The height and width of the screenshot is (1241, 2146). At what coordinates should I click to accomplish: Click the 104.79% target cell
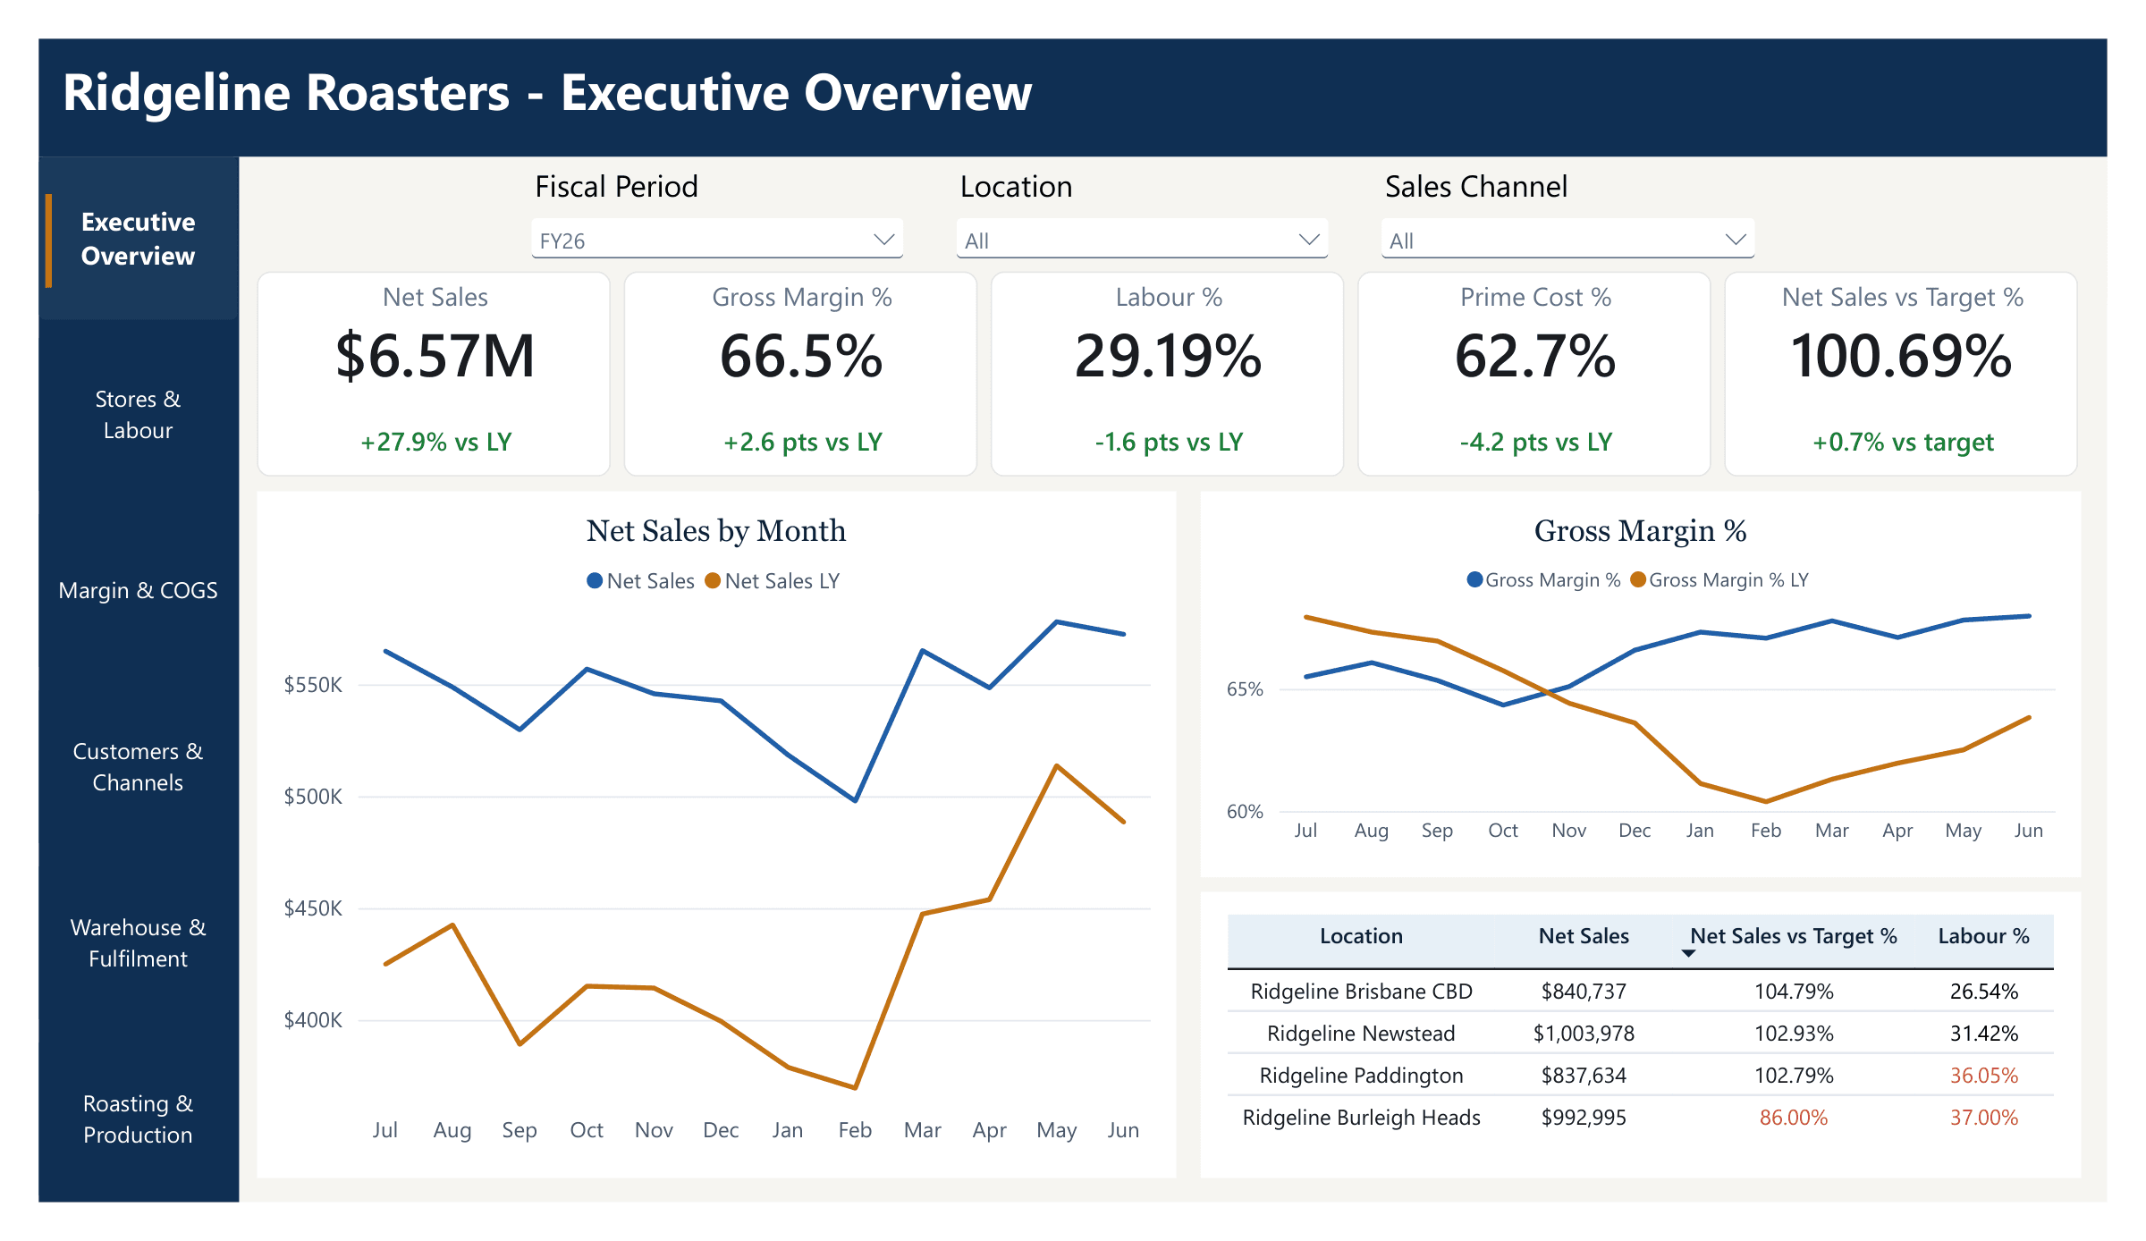(x=1793, y=992)
